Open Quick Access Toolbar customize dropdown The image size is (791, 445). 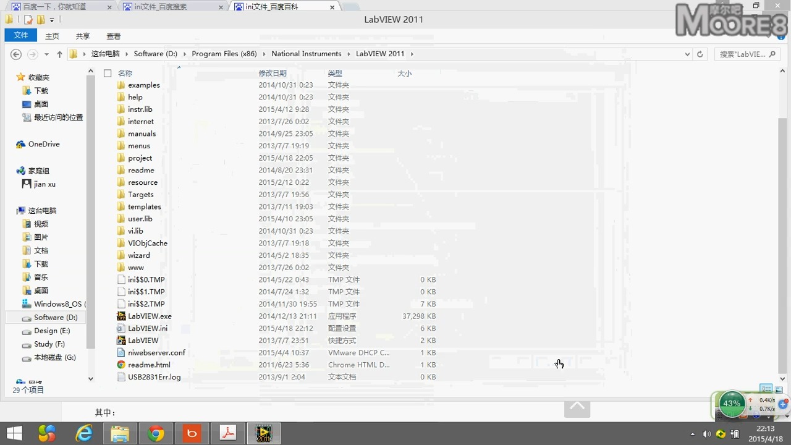click(x=52, y=20)
